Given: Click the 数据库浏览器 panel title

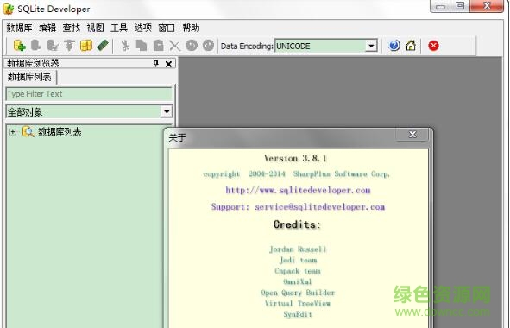Looking at the screenshot, I should coord(33,63).
